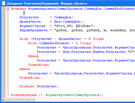Click the line 'Если (Результат - ЦелаяЧасть) = 0 Тогда'
The height and width of the screenshot is (103, 135).
pos(62,39)
